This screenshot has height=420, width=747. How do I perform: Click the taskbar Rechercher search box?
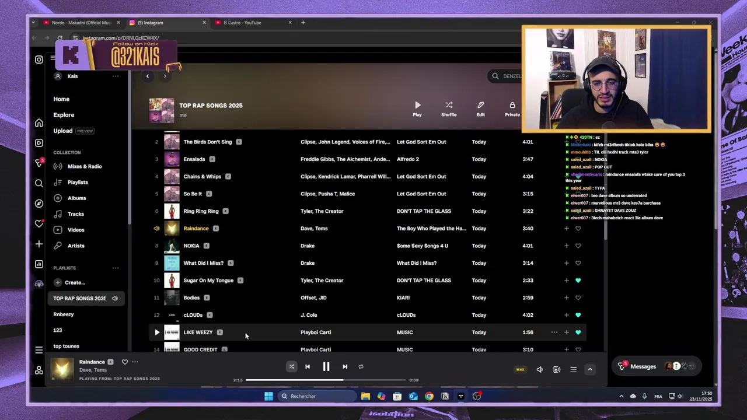(x=316, y=397)
